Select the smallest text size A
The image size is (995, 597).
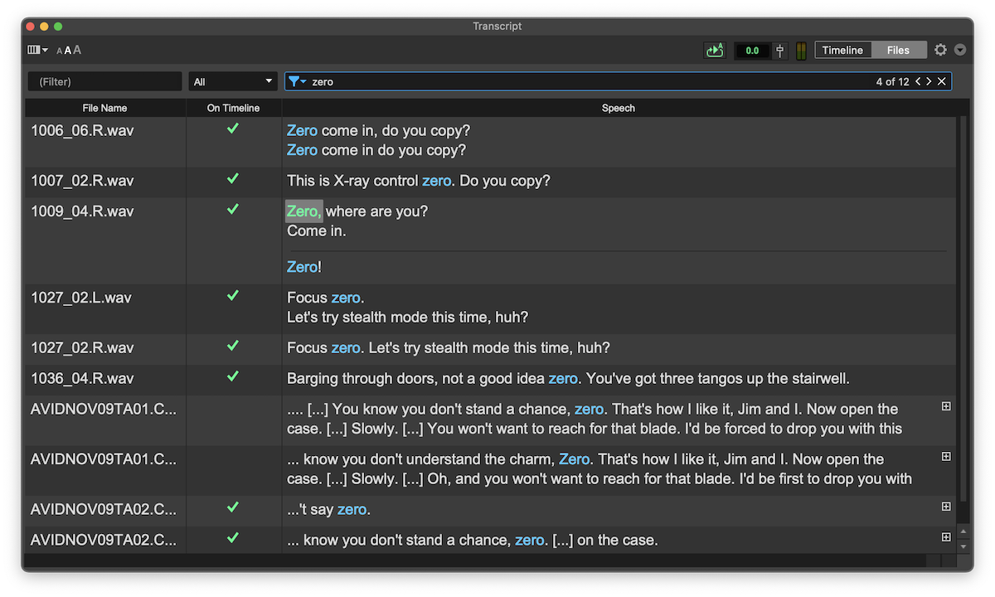(60, 51)
